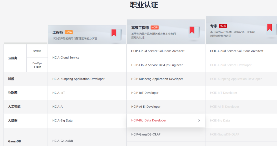Click the orange HCIP badge
This screenshot has height=146, width=277.
pyautogui.click(x=155, y=28)
